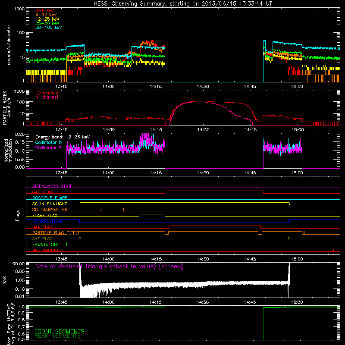Click the BAD PACKETS flag label
345x345 pixels.
point(47,250)
